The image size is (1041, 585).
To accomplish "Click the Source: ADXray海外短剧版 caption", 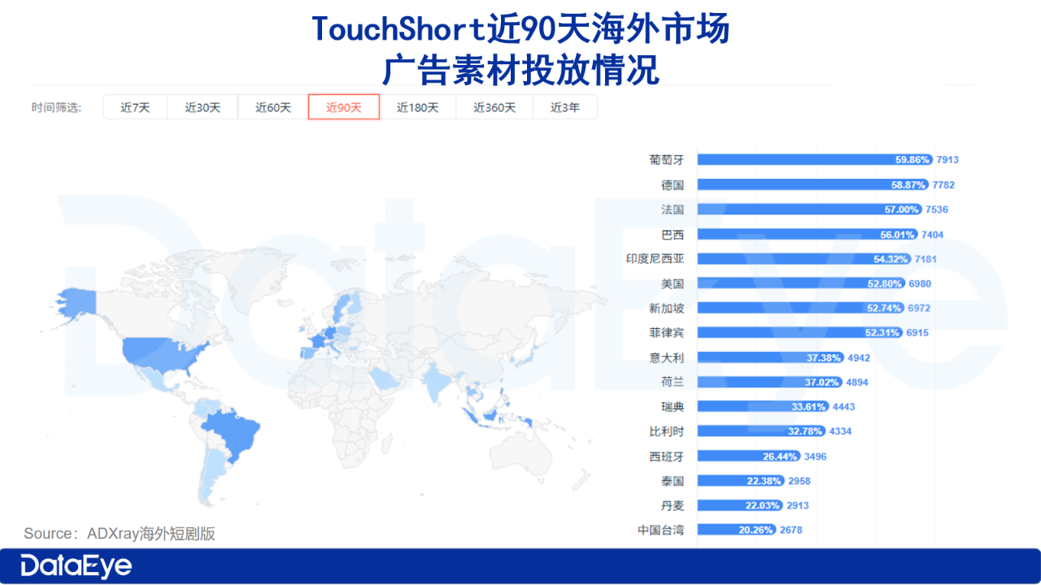I will 120,534.
